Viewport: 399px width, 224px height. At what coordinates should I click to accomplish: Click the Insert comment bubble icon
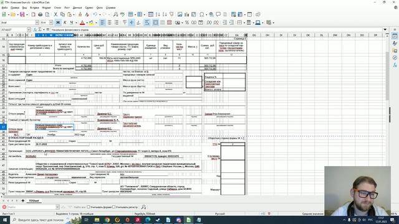pyautogui.click(x=218, y=14)
